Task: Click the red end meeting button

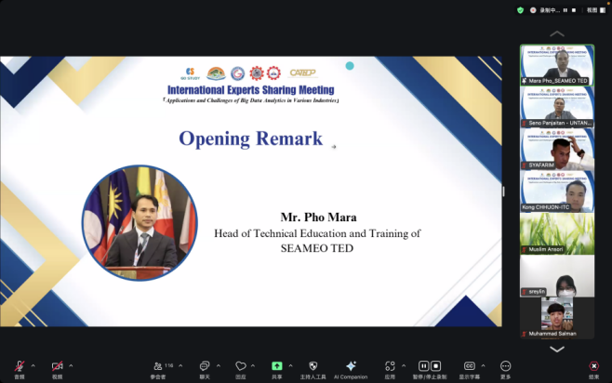Action: tap(593, 366)
